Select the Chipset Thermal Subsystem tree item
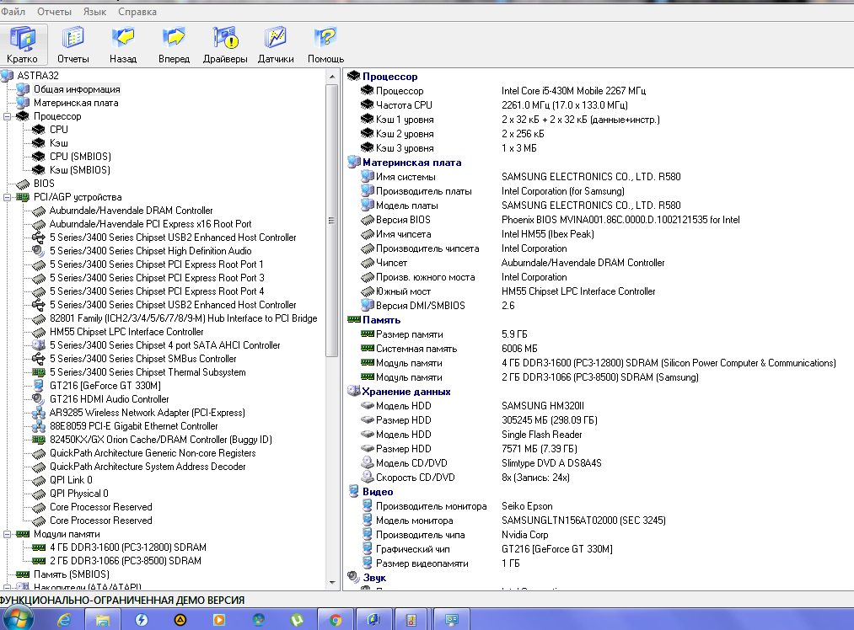 click(148, 372)
